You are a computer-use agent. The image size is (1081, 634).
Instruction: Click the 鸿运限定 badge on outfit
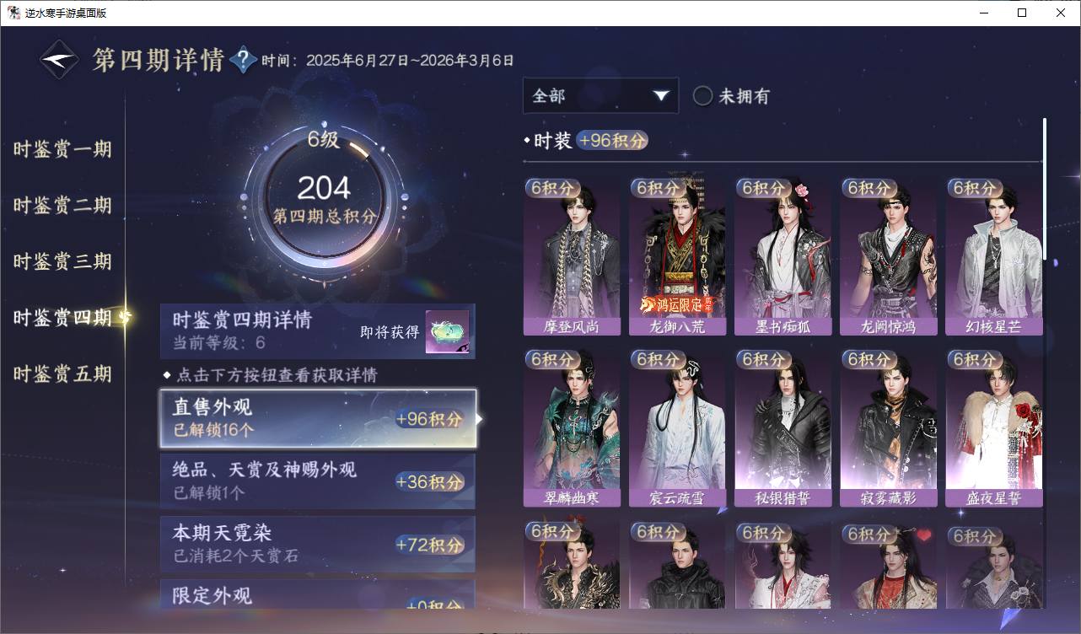677,304
